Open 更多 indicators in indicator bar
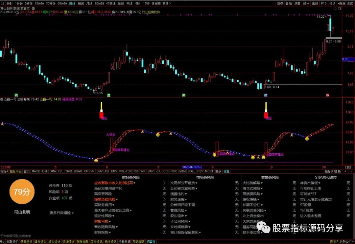Image resolution: width=355 pixels, height=244 pixels. pyautogui.click(x=218, y=171)
